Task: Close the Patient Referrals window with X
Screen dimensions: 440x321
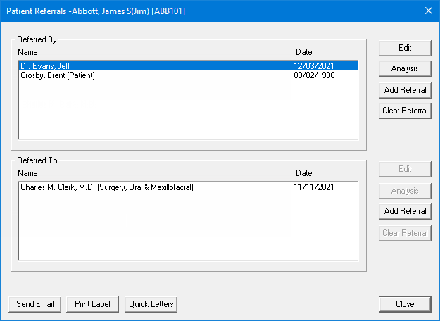Action: coord(428,11)
